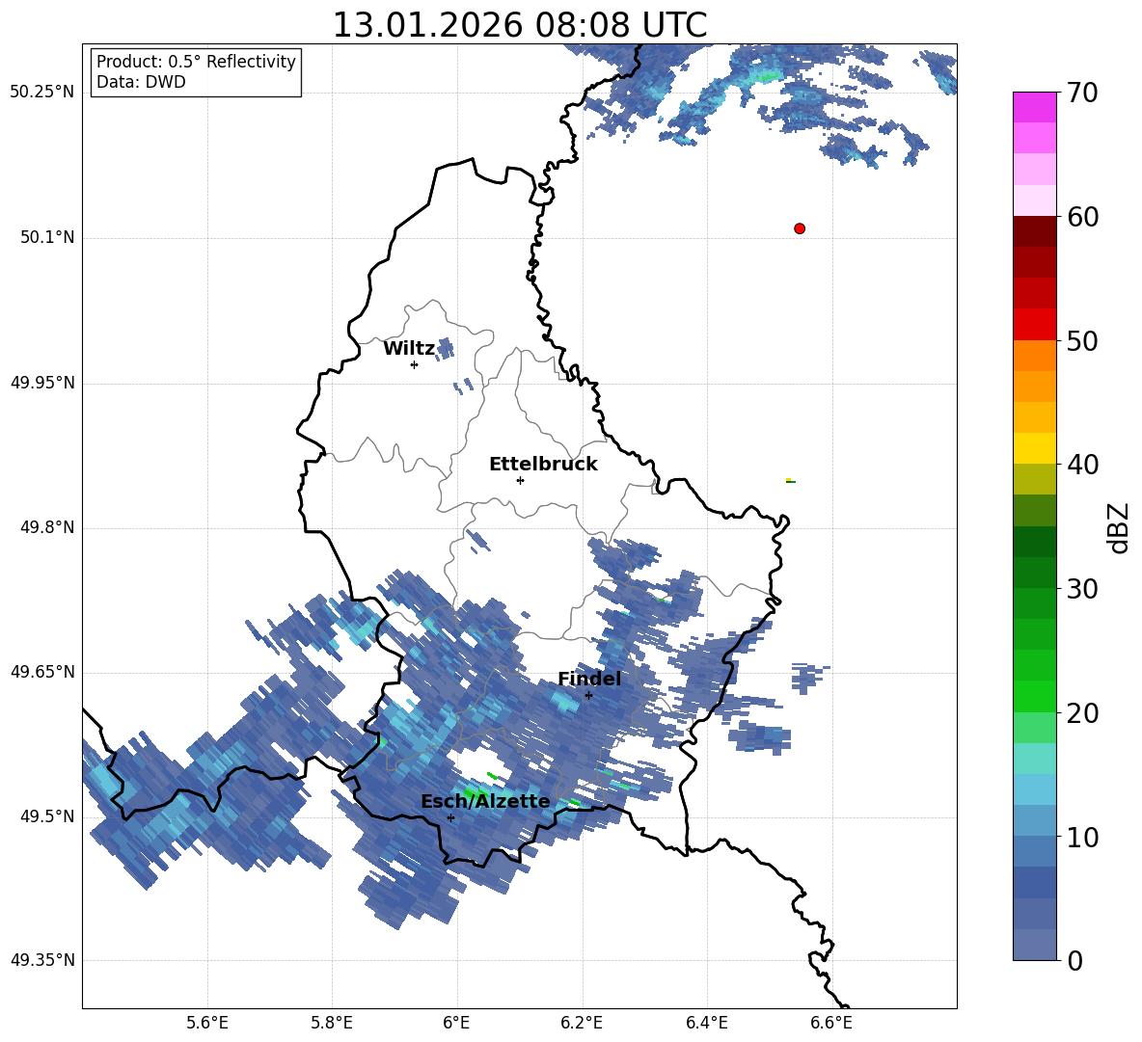Click the 30 colorbar tick label

pyautogui.click(x=1081, y=589)
